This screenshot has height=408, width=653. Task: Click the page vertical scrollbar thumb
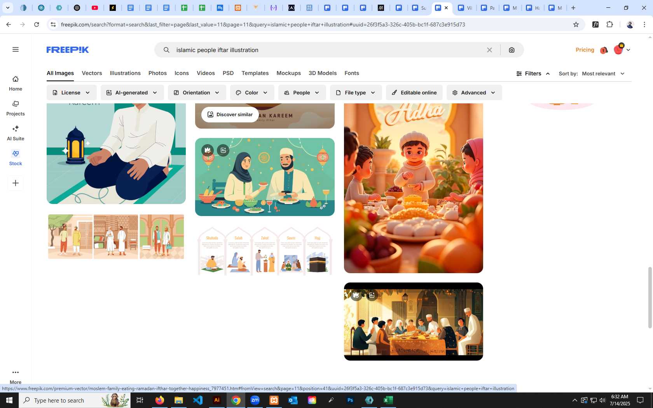coord(650,298)
